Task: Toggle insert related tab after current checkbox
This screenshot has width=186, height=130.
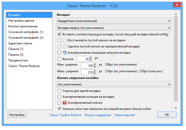Action: 59,34
